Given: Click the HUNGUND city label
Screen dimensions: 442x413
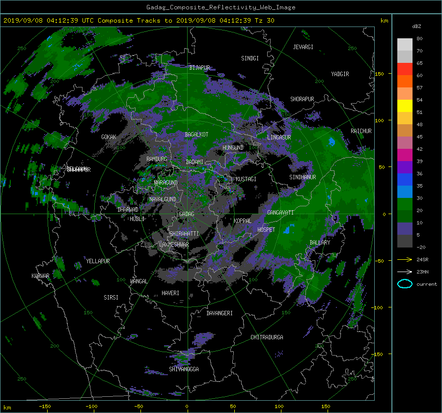Looking at the screenshot, I should (x=233, y=148).
